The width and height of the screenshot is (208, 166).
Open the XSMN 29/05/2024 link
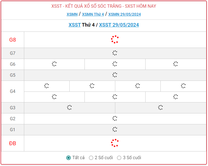pyautogui.click(x=124, y=14)
